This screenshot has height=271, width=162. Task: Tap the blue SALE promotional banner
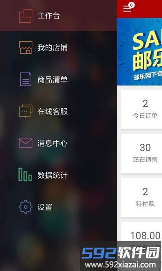(x=139, y=52)
